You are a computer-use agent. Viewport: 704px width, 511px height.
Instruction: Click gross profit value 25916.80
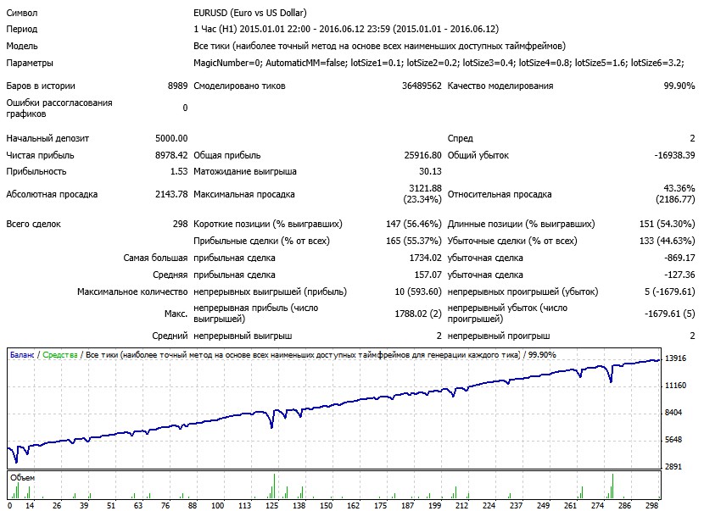[x=423, y=155]
